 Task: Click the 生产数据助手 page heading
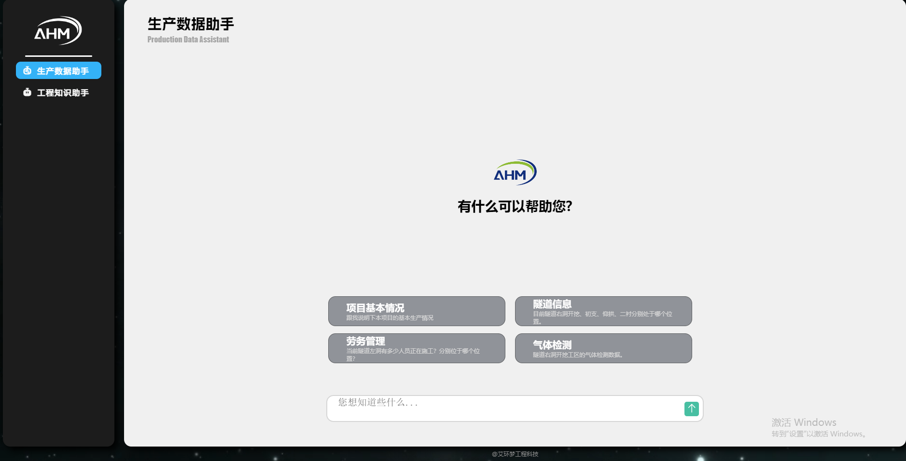(x=191, y=24)
